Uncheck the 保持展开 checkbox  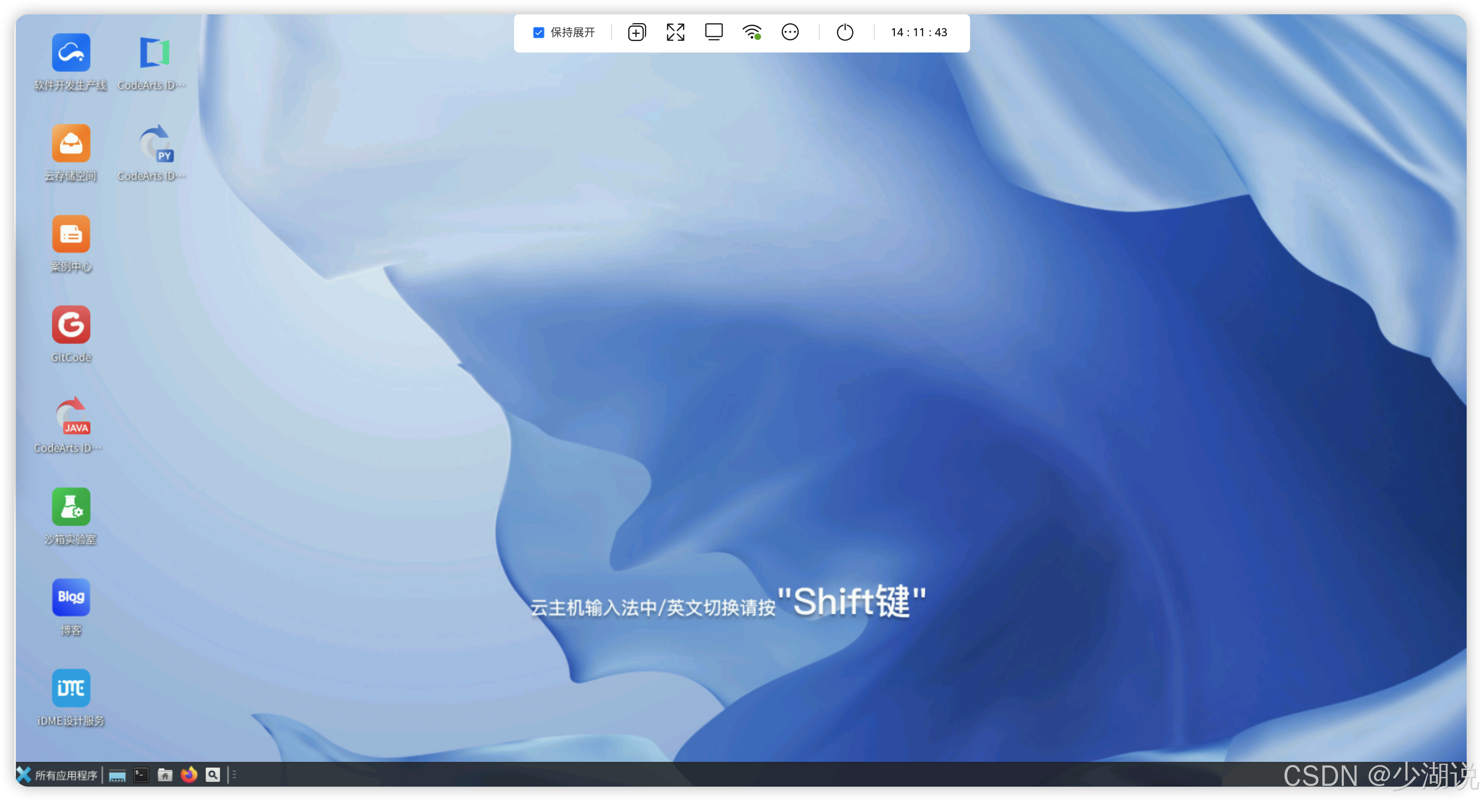[x=539, y=32]
